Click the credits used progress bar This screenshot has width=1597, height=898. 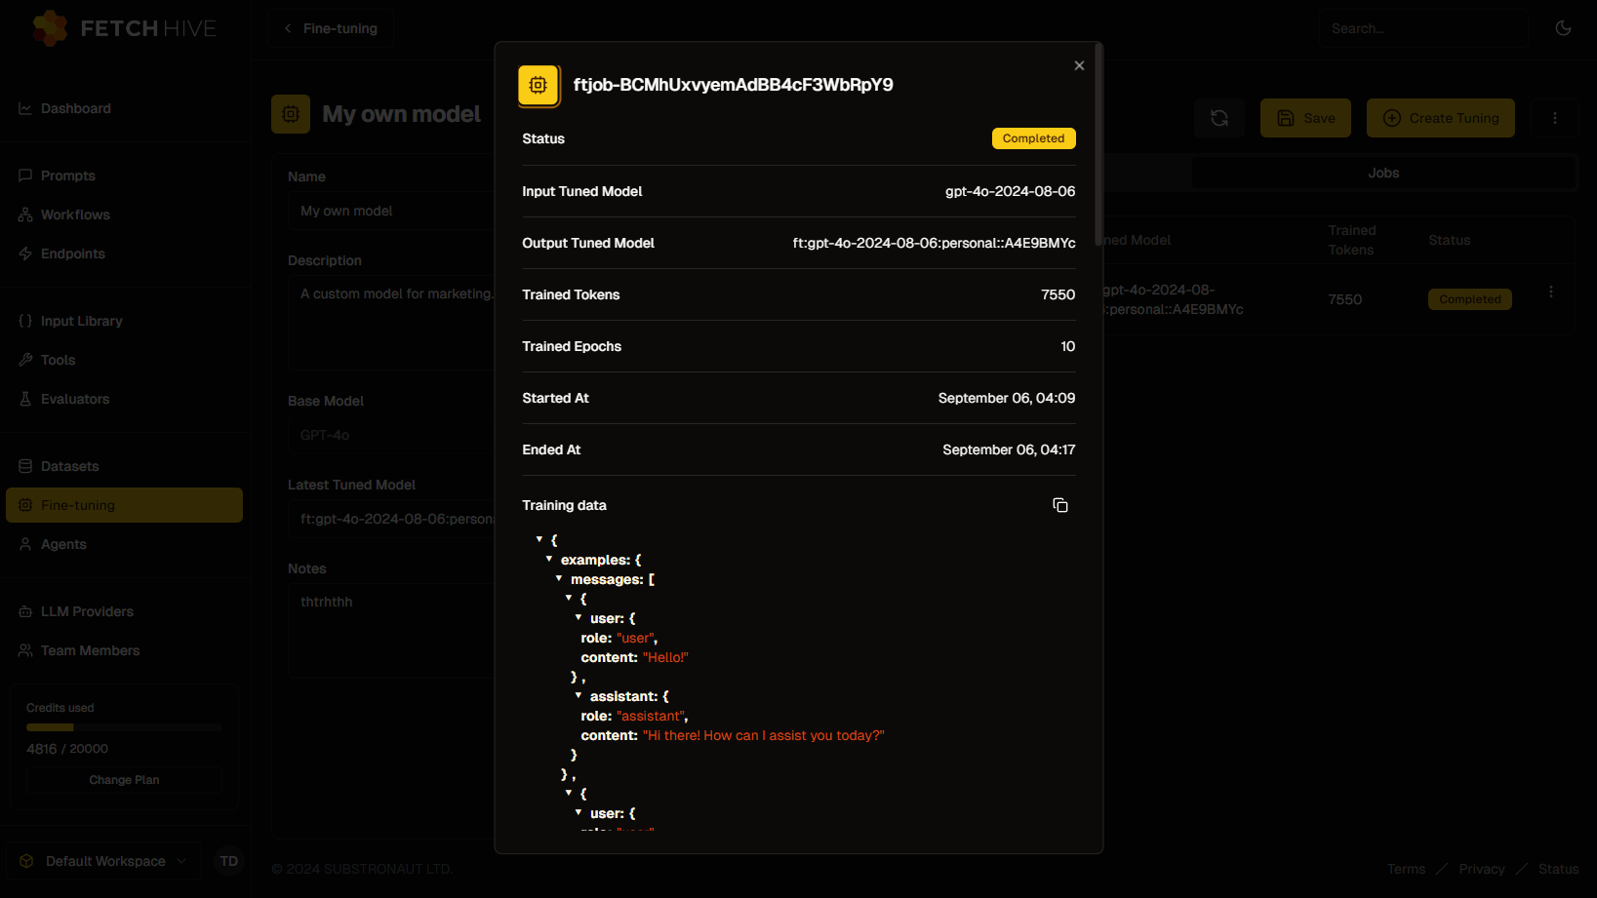click(124, 727)
